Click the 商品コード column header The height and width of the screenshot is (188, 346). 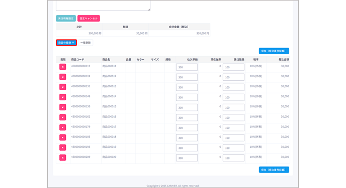tap(77, 60)
